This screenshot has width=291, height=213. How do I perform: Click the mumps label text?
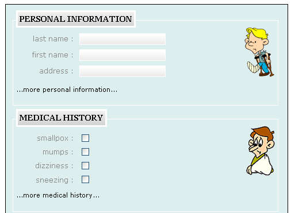(x=58, y=152)
